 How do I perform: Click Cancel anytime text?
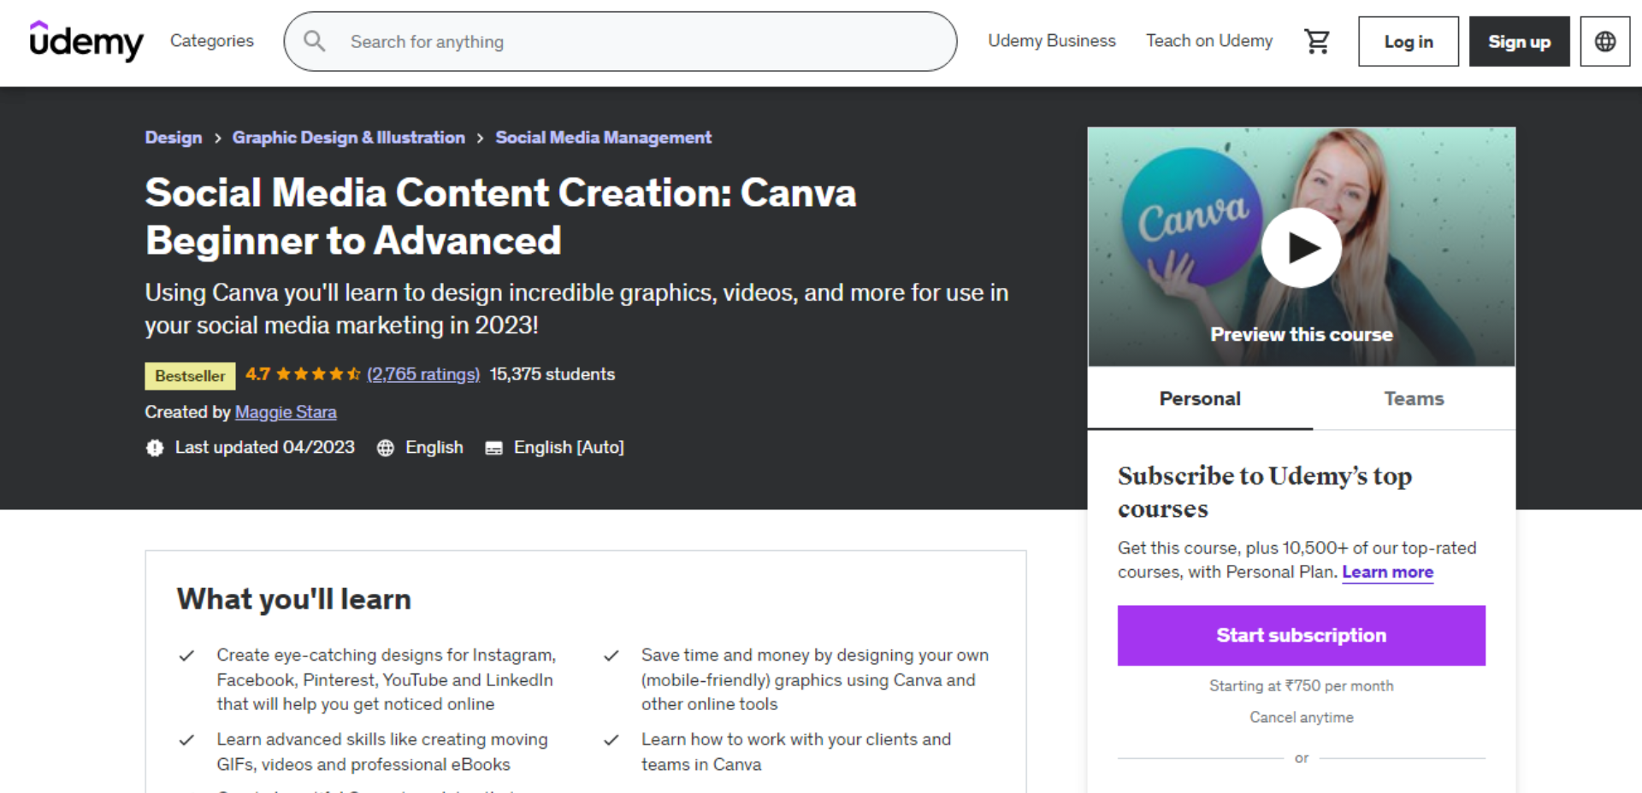[1301, 718]
